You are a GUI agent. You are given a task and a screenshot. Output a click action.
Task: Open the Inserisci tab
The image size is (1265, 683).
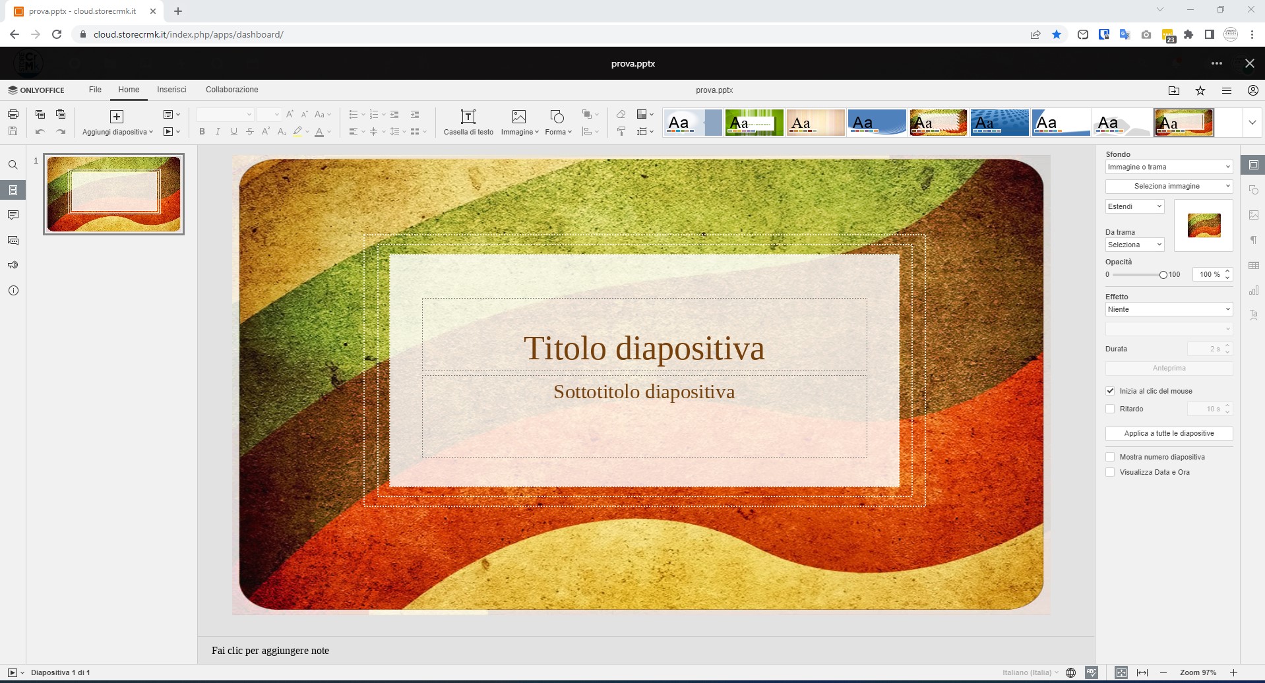[x=171, y=90]
